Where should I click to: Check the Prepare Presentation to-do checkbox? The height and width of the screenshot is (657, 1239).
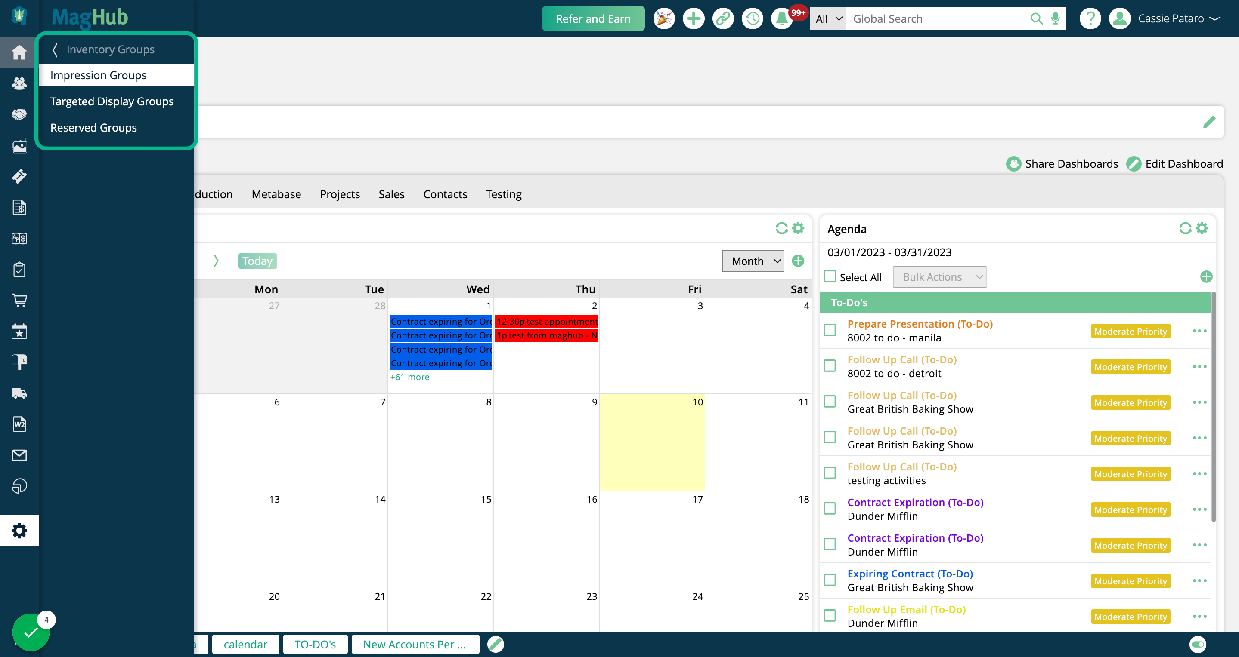830,330
